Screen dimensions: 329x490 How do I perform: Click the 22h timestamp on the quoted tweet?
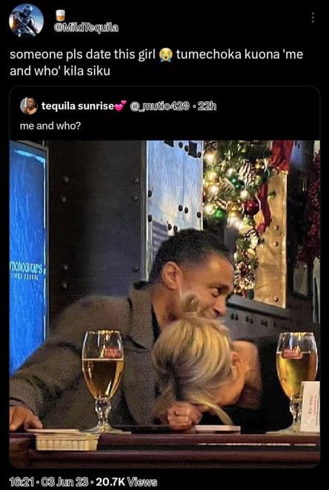(207, 107)
